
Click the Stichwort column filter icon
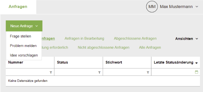point(148,72)
